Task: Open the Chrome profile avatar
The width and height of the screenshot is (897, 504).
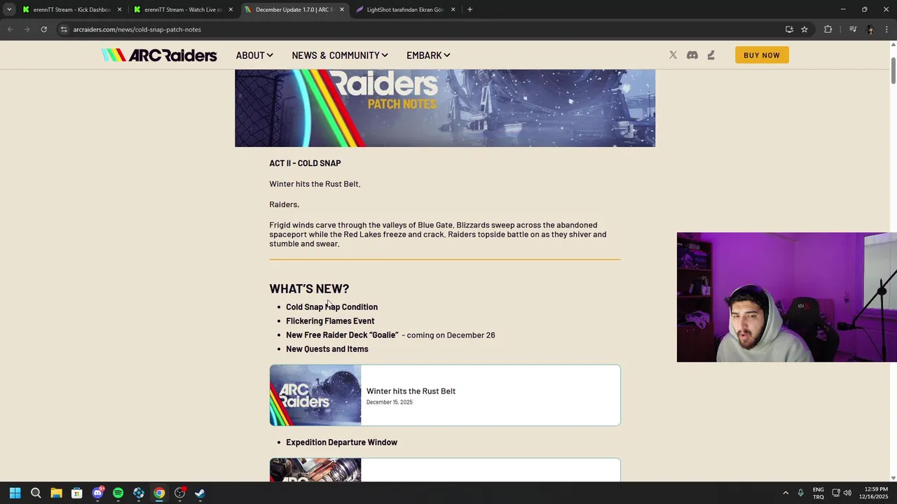Action: coord(870,29)
